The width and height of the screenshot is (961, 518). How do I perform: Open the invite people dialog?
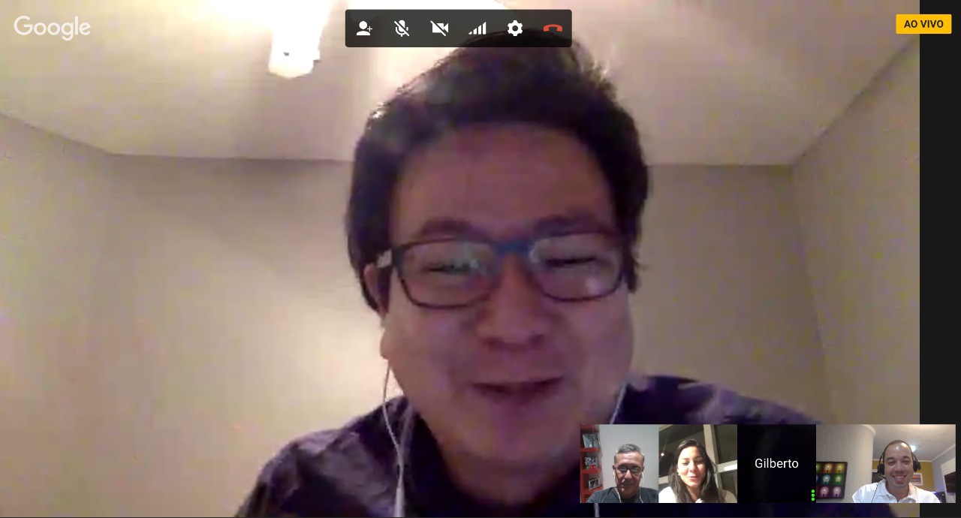coord(364,29)
